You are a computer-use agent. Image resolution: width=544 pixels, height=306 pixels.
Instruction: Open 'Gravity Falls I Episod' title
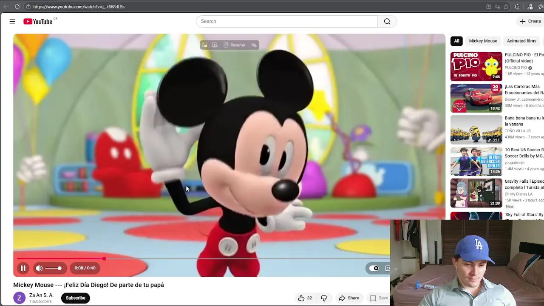[524, 184]
